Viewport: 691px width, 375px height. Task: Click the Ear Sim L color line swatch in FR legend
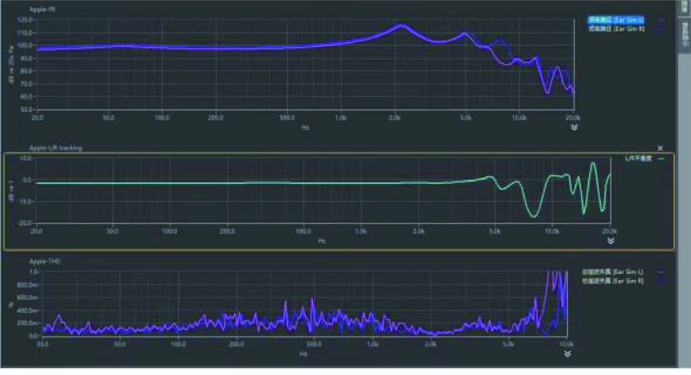coord(661,20)
